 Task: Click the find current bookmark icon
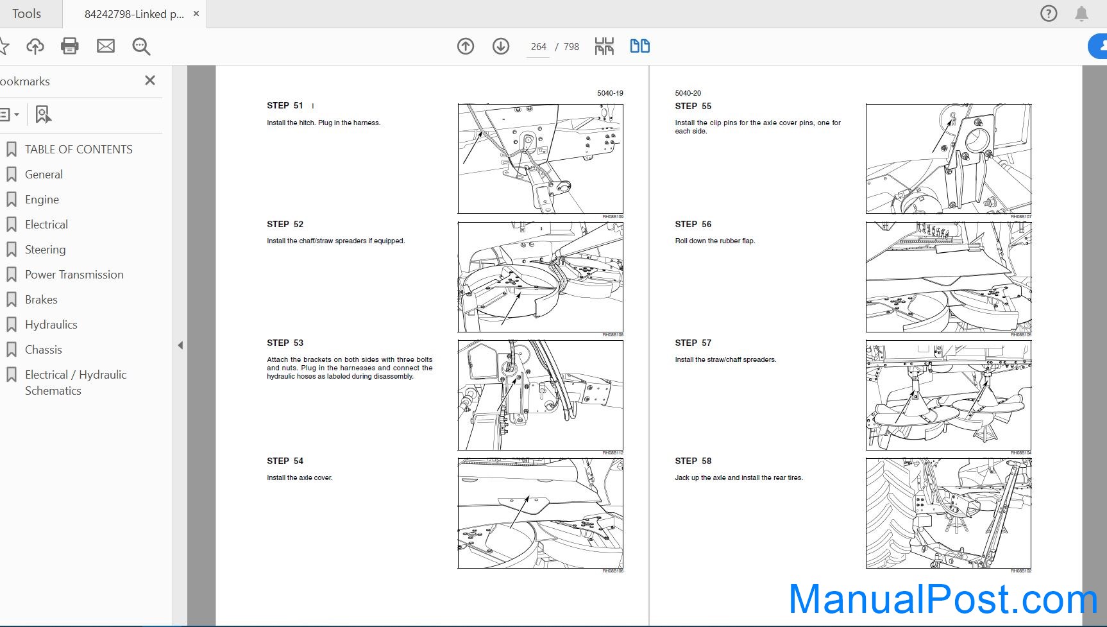[x=43, y=114]
